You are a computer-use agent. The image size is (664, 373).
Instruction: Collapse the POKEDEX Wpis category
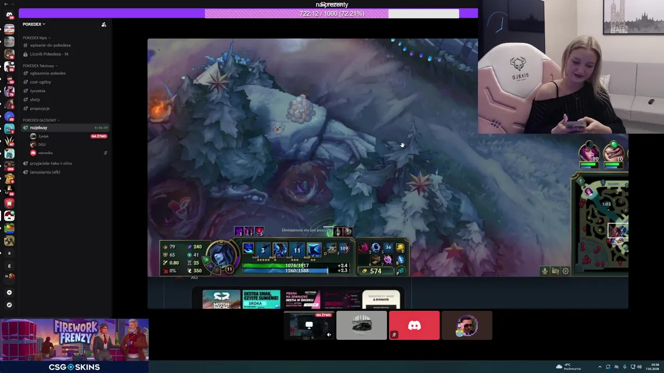point(36,38)
